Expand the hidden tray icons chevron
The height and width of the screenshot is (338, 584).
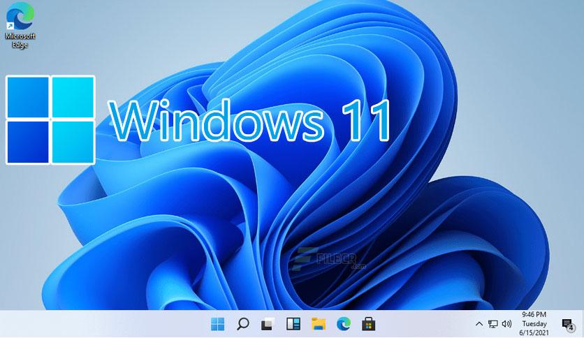pyautogui.click(x=479, y=324)
